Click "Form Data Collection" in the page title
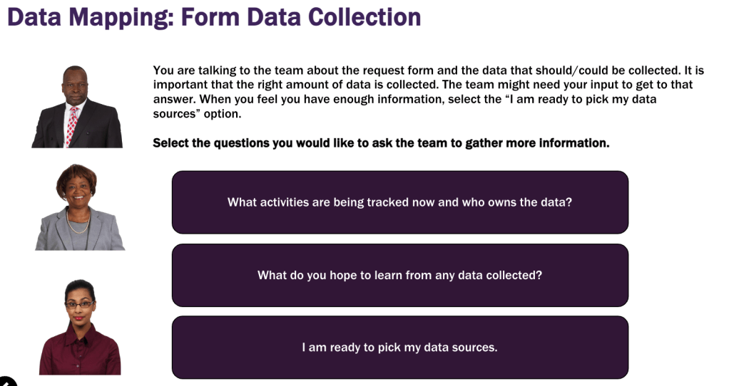Viewport: 729px width, 386px height. [x=300, y=17]
